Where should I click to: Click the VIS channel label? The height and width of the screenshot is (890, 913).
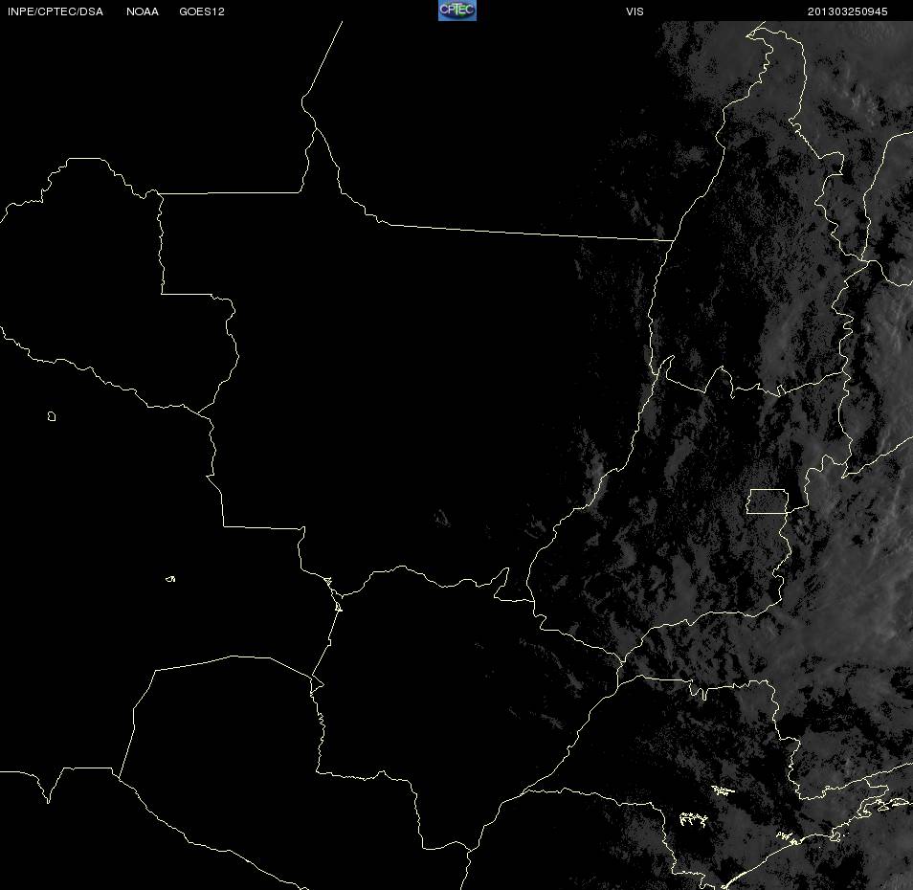point(635,11)
